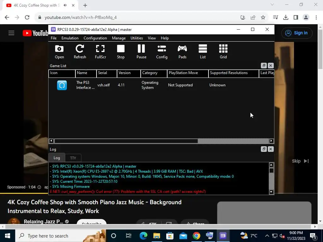
Task: Open the View menu in RPCS3
Action: [x=152, y=38]
